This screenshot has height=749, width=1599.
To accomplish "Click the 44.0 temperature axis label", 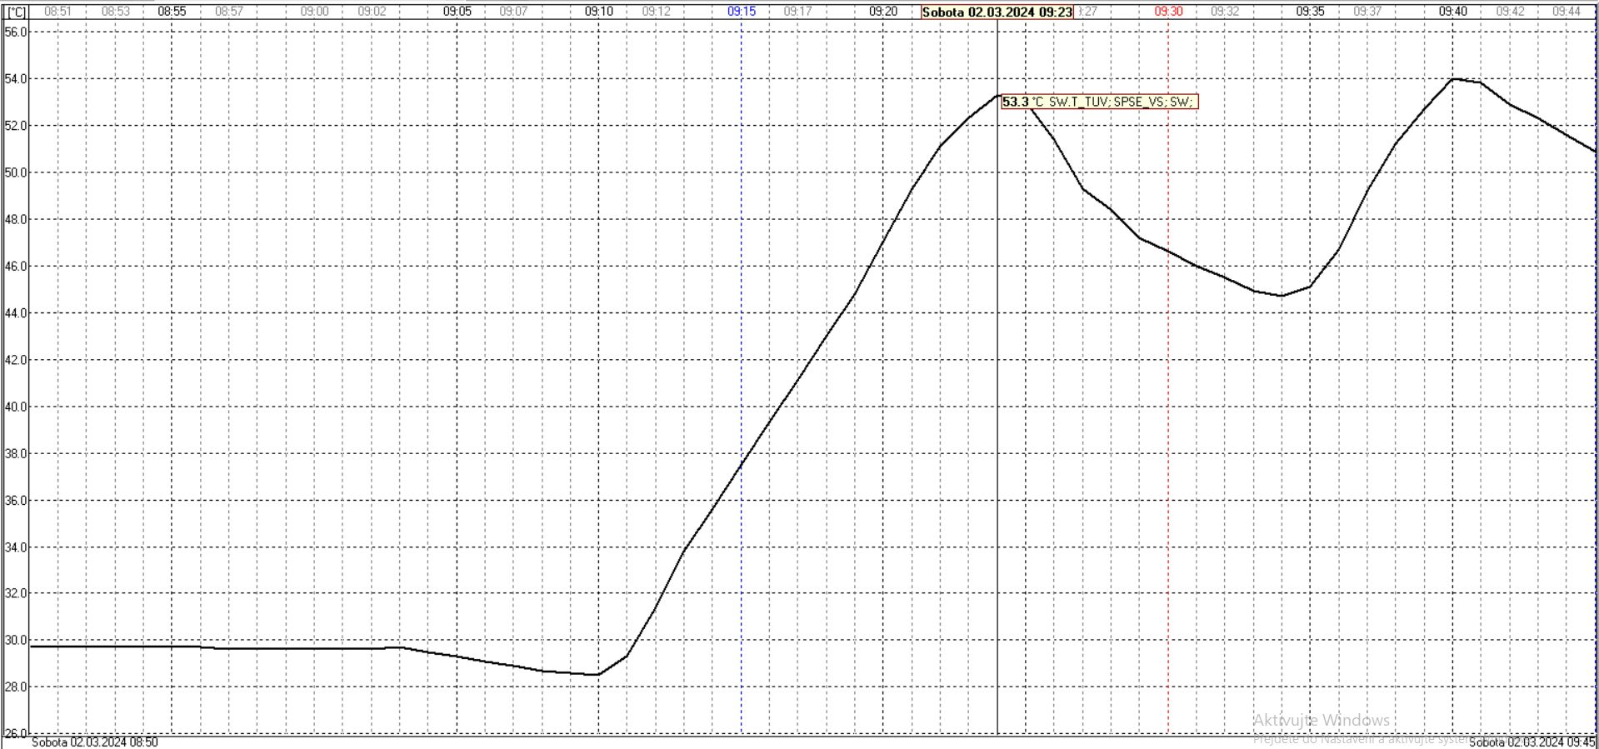I will [16, 313].
